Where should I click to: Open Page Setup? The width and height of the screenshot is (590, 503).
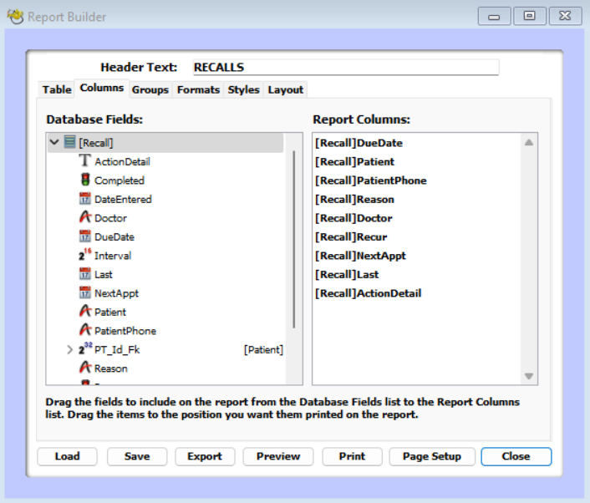tap(432, 456)
